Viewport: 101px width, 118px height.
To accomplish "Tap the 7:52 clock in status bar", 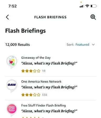I will [13, 6].
